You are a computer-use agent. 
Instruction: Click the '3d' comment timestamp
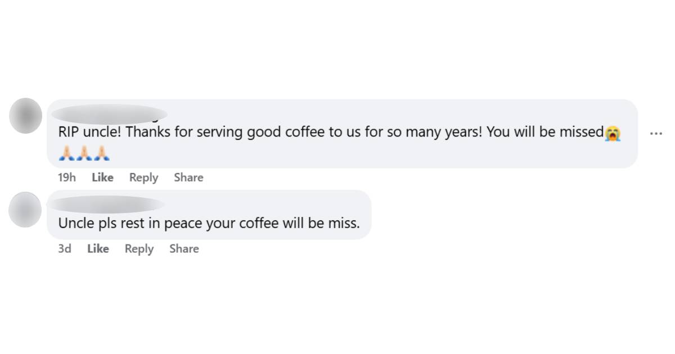pyautogui.click(x=65, y=249)
